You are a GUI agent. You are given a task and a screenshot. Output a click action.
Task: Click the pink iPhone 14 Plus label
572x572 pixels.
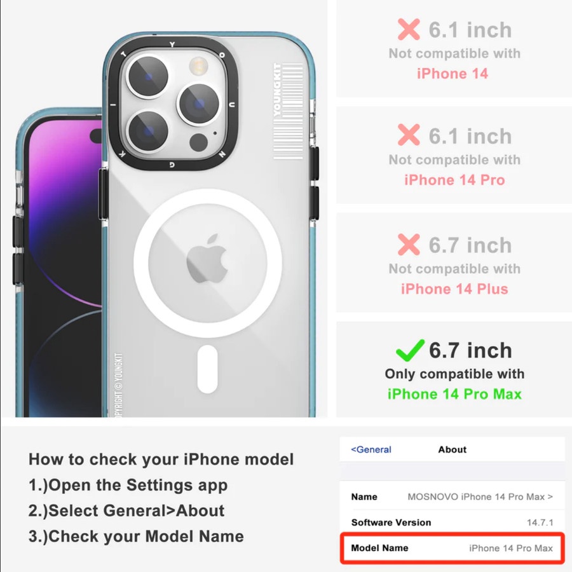[x=454, y=289]
